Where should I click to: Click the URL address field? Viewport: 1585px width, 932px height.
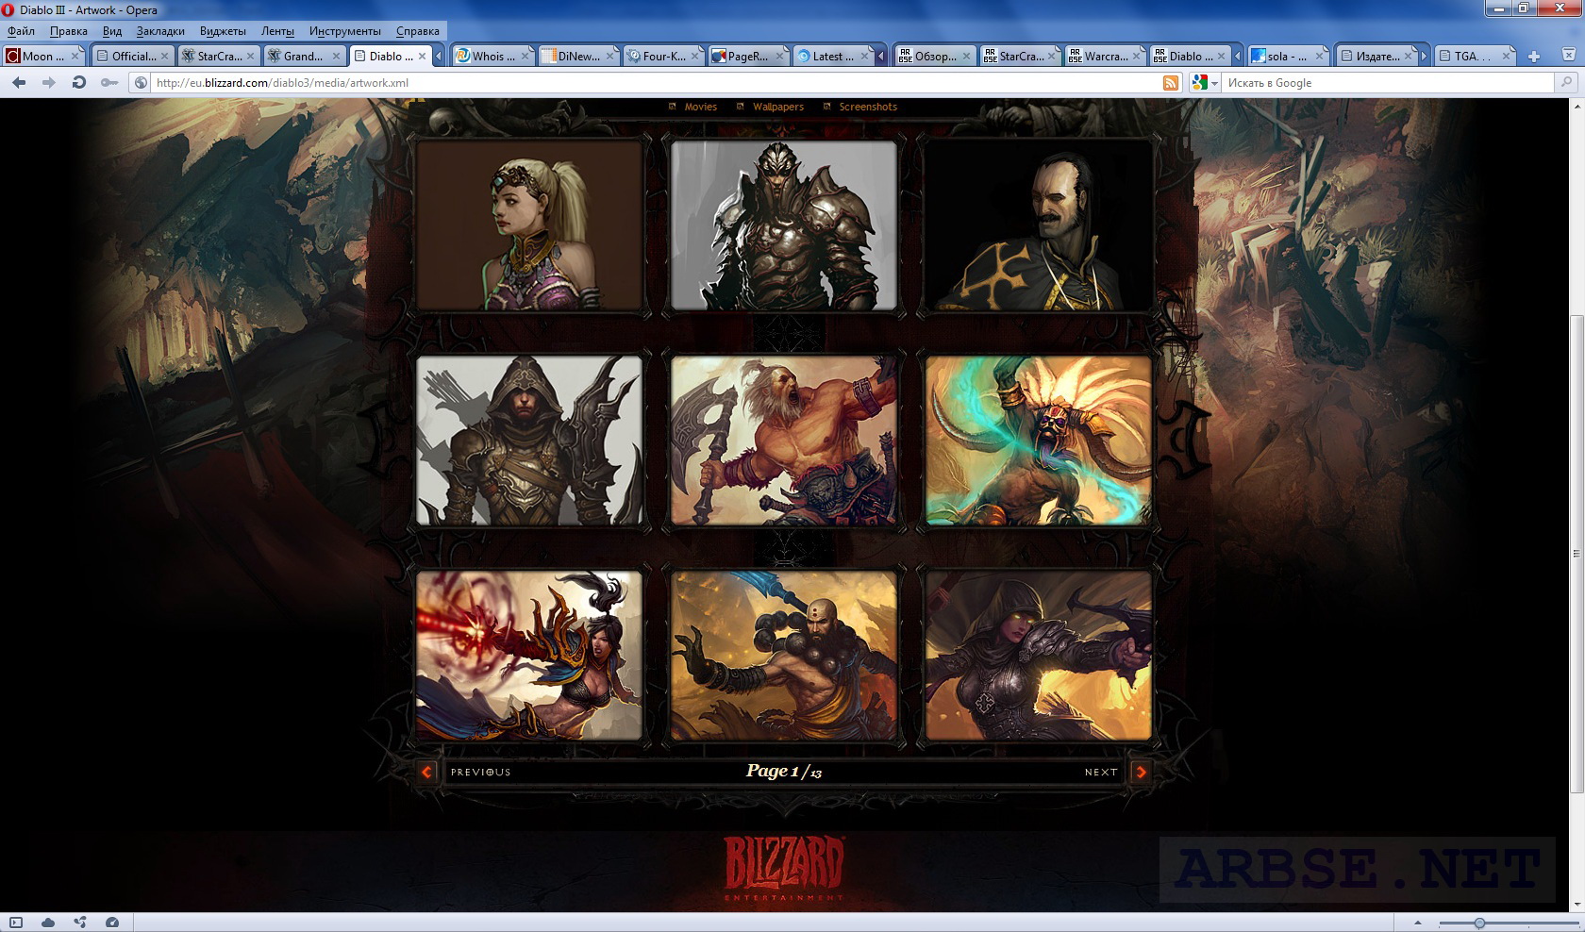pyautogui.click(x=655, y=83)
